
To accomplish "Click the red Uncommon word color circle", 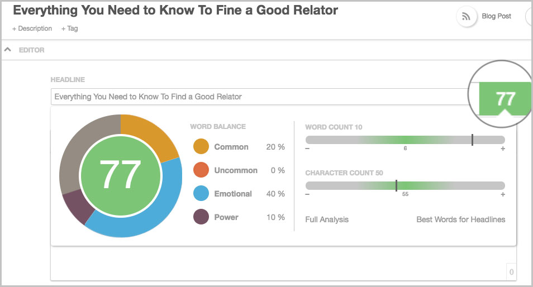I will [201, 170].
